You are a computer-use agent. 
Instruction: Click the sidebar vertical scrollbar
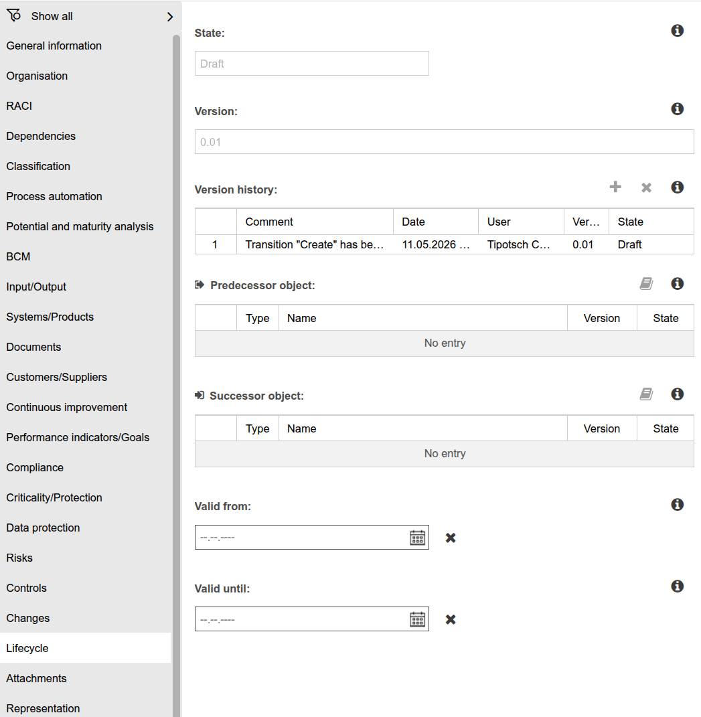pyautogui.click(x=177, y=376)
